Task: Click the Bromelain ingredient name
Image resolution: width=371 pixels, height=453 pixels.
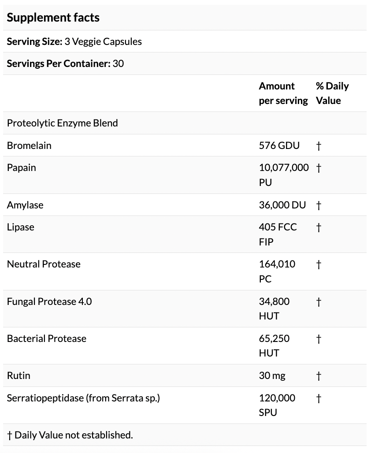Action: (x=29, y=145)
